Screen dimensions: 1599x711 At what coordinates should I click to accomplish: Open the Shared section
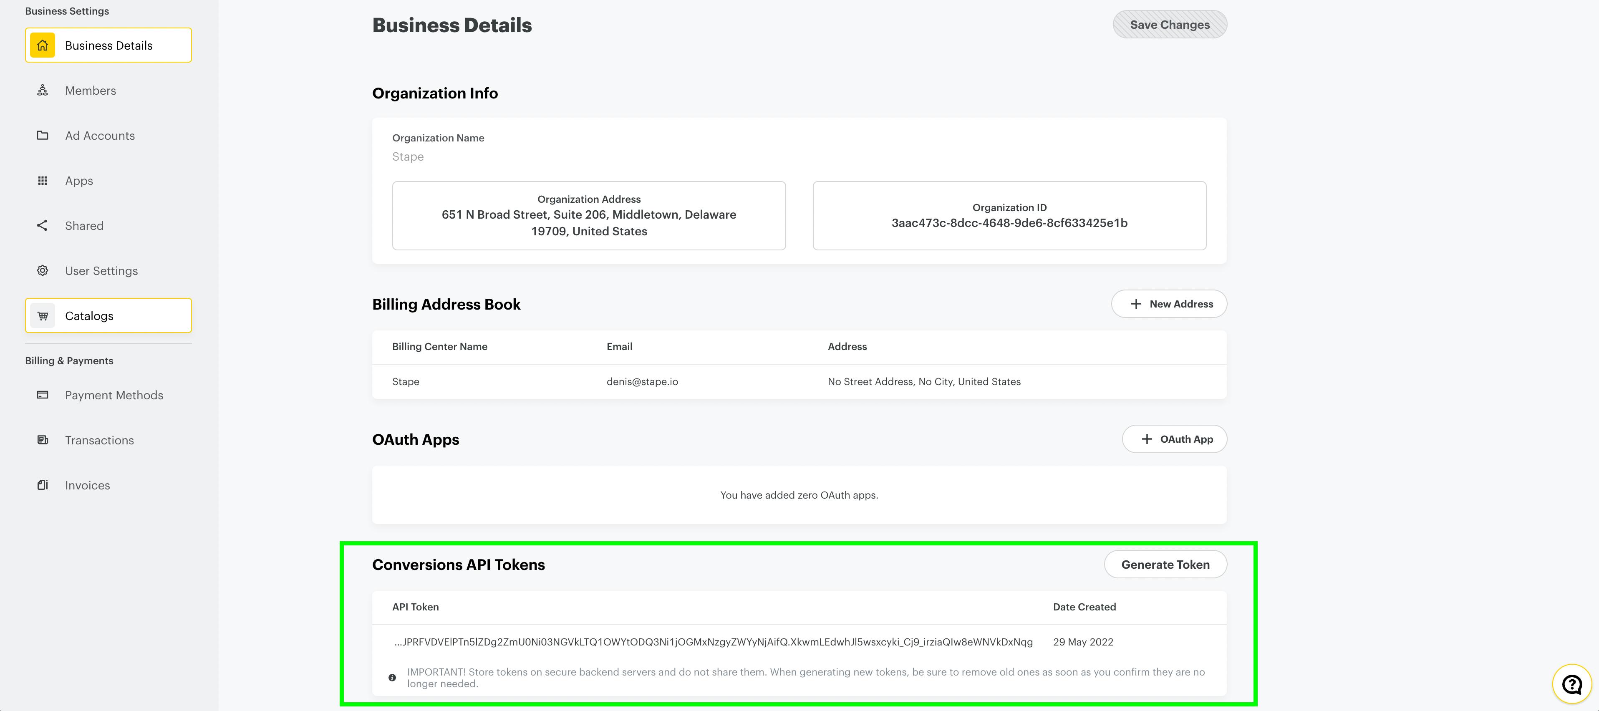[108, 225]
